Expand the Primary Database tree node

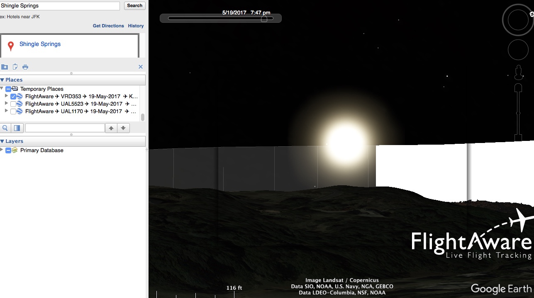pyautogui.click(x=2, y=150)
